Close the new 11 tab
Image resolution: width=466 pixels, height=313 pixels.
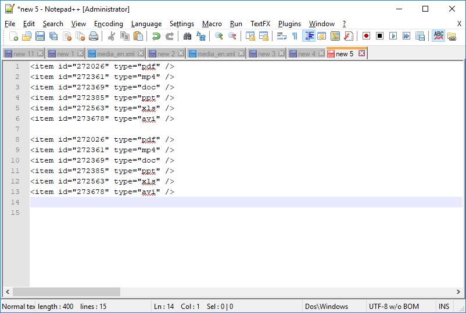click(x=41, y=53)
